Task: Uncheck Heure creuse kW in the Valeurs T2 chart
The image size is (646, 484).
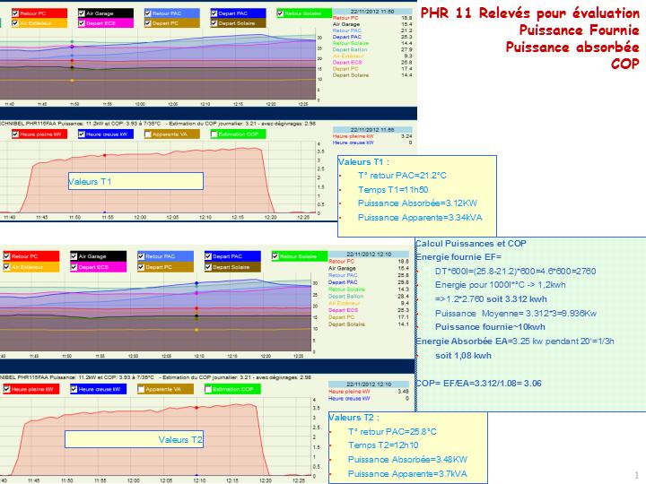Action: [73, 390]
